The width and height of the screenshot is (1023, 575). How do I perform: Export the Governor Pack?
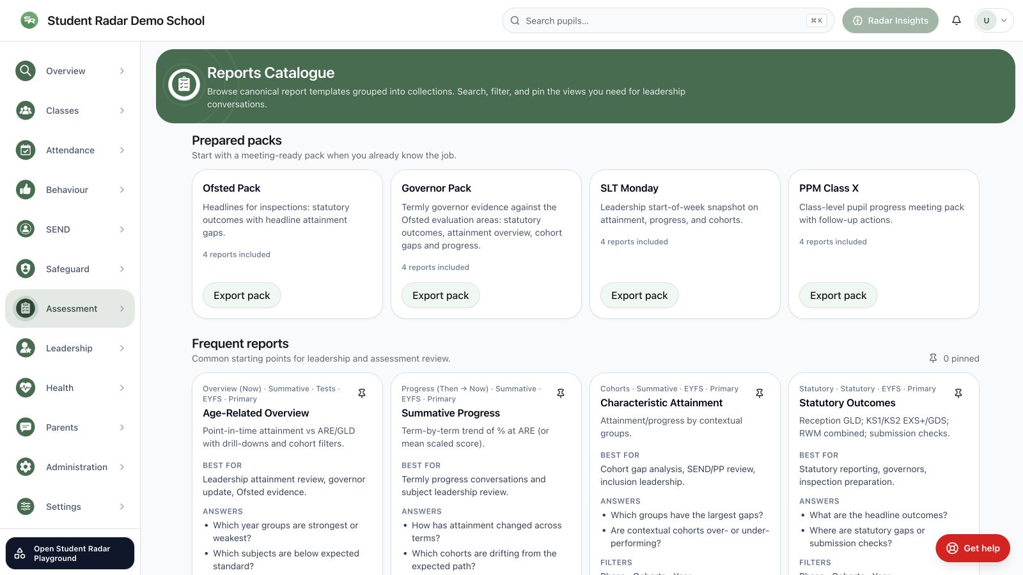click(x=441, y=295)
